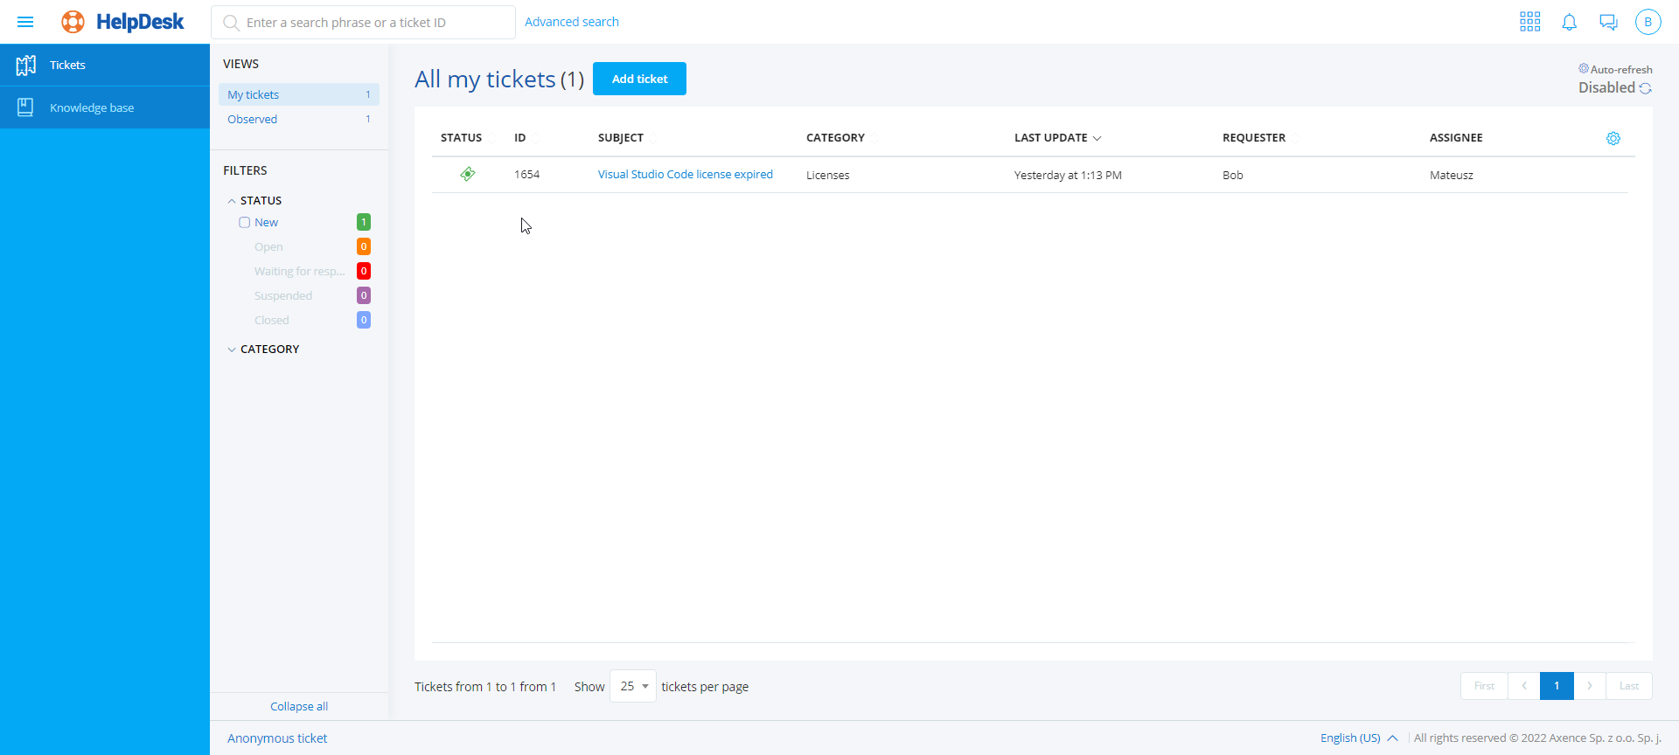Open the chat messages icon
This screenshot has height=755, width=1679.
(x=1608, y=22)
